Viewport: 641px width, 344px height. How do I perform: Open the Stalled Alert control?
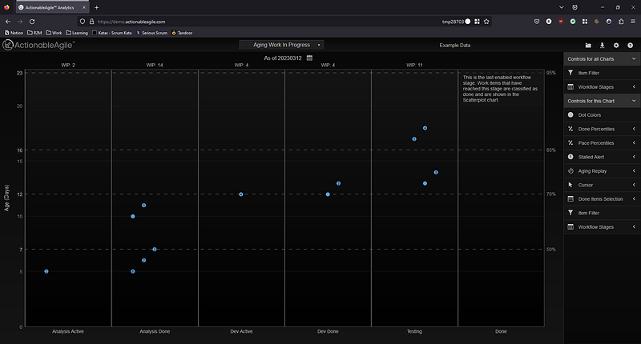(602, 157)
